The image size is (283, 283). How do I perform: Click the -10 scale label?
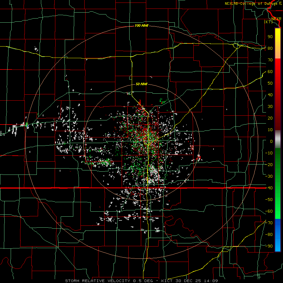(x=269, y=153)
